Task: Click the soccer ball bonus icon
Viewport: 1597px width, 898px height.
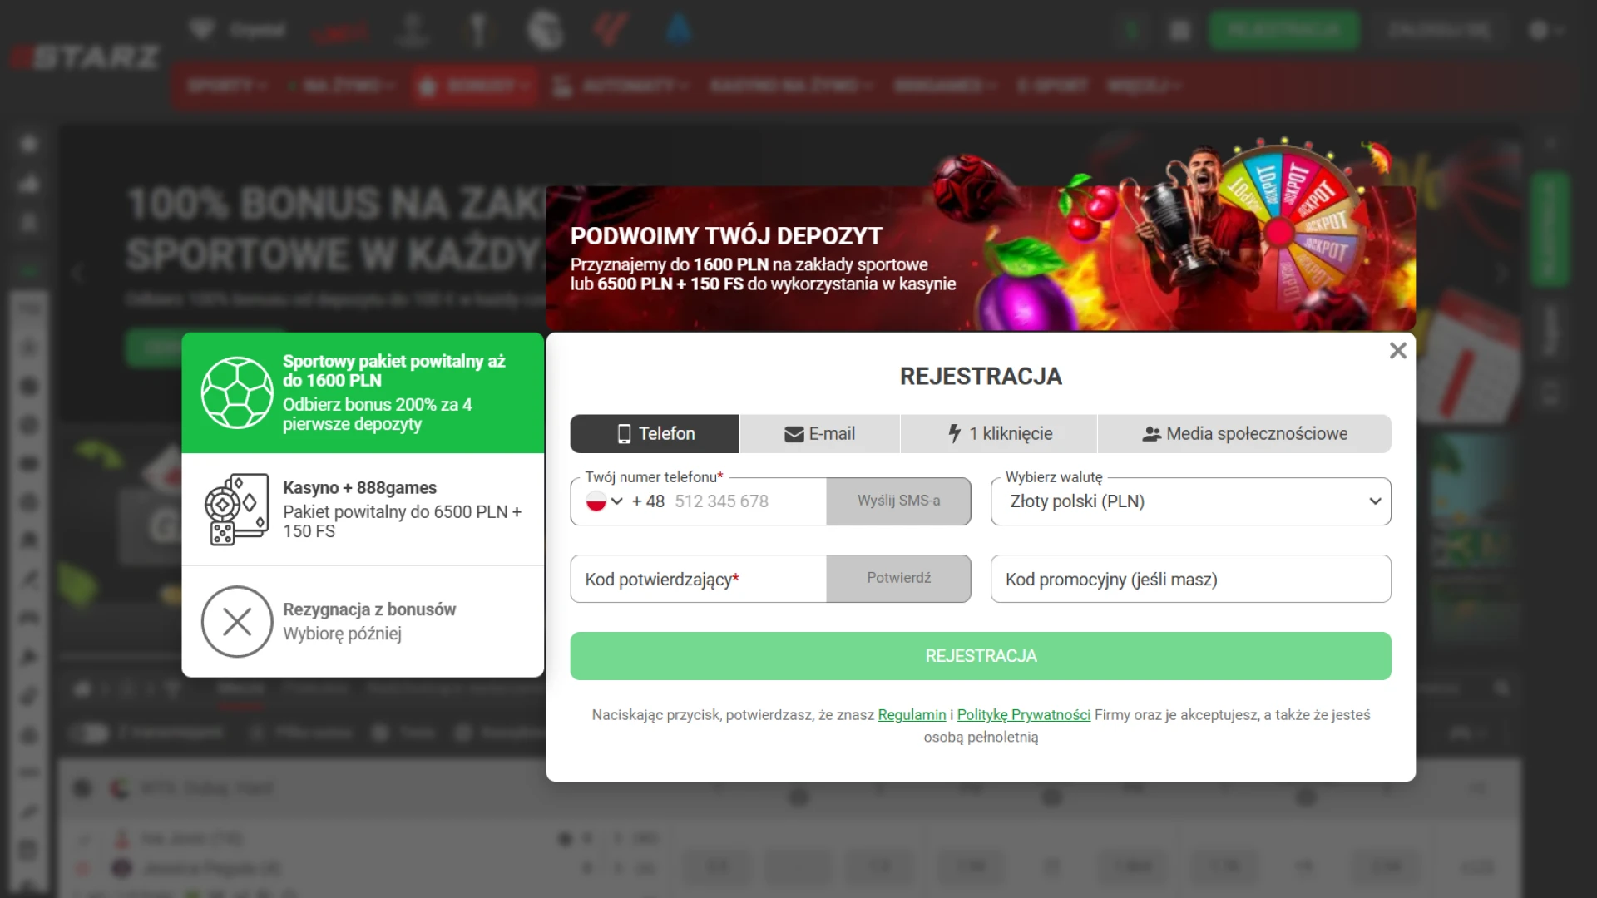Action: [x=237, y=392]
